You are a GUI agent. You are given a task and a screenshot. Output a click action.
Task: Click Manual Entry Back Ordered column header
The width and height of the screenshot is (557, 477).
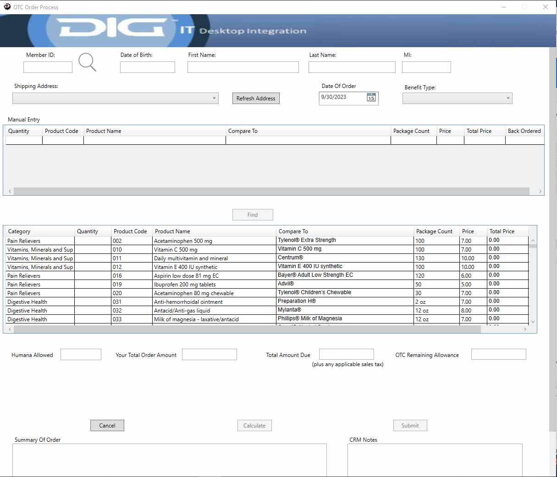524,131
